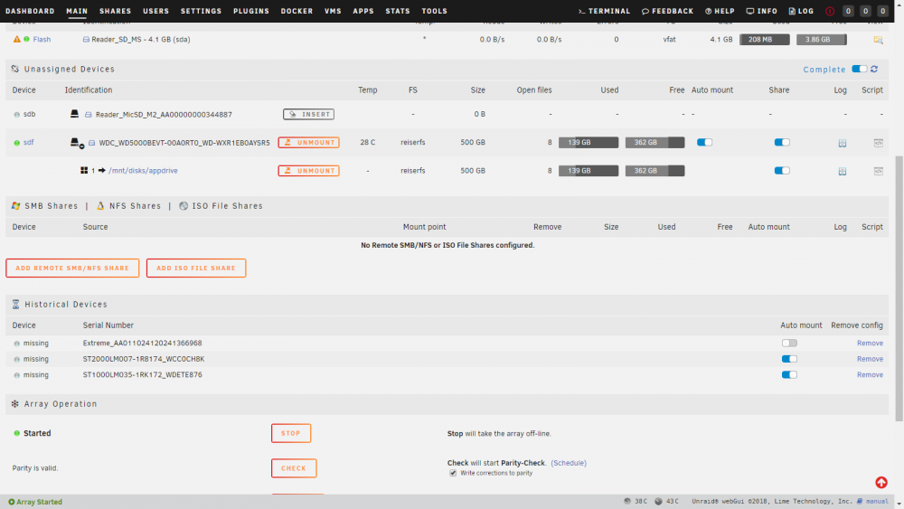Toggle Share switch for the appdrive partition
Screen dimensions: 904x509
(x=782, y=171)
